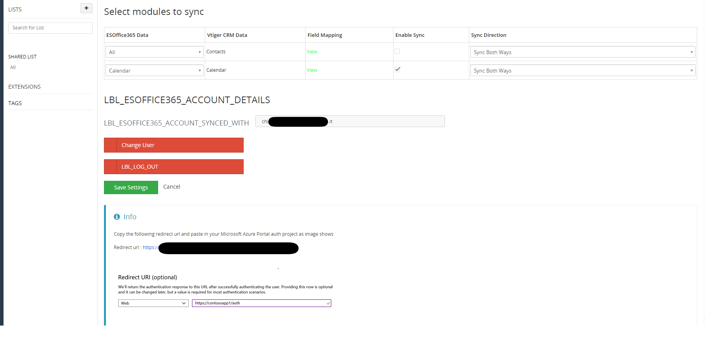Screen dimensions: 705x353
Task: Click the Sync Direction column header
Action: click(488, 35)
